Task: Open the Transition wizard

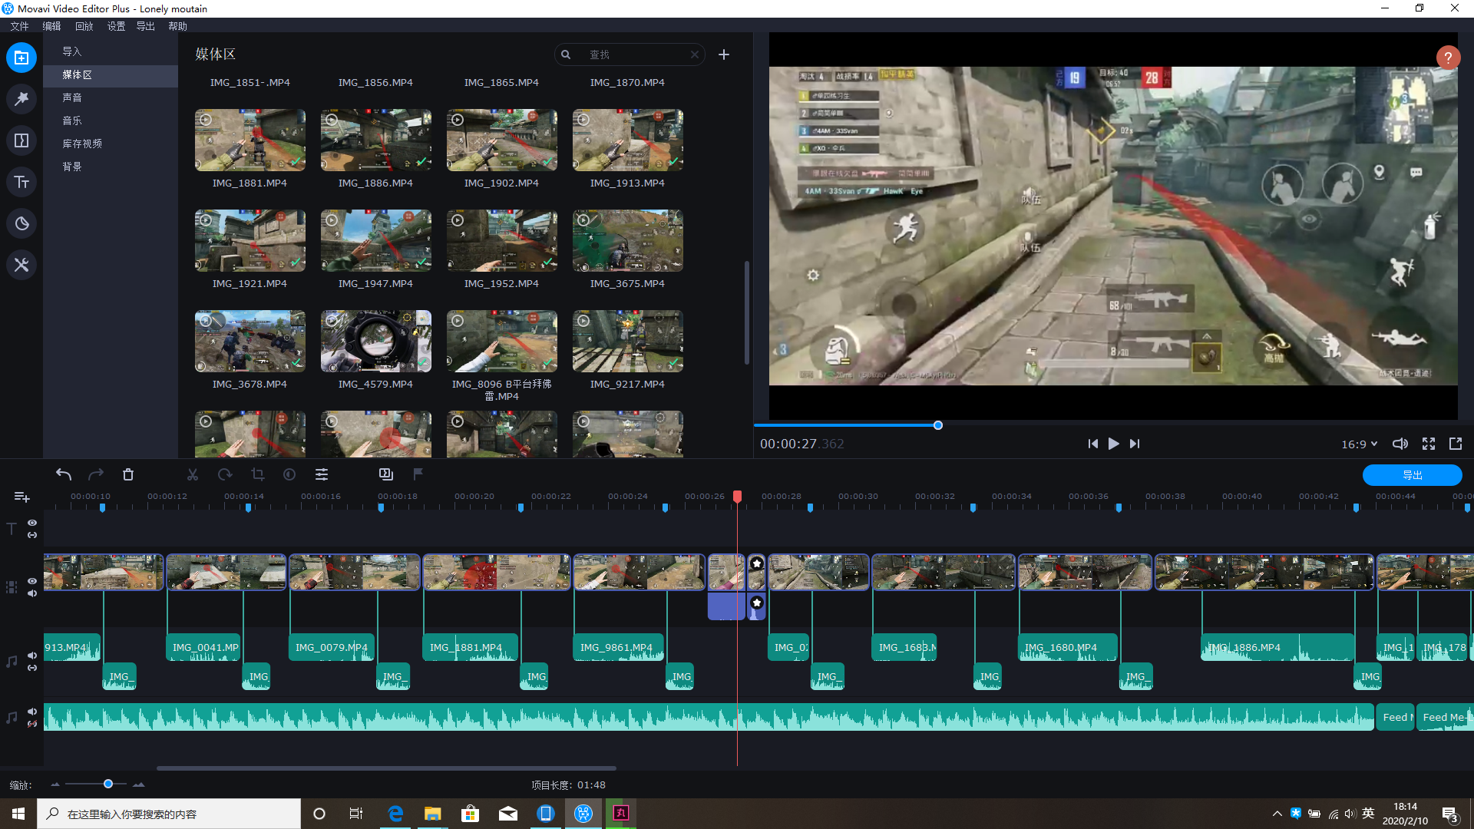Action: (x=386, y=474)
